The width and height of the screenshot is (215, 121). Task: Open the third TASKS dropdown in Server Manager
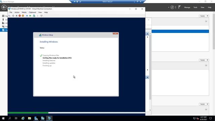(204, 104)
